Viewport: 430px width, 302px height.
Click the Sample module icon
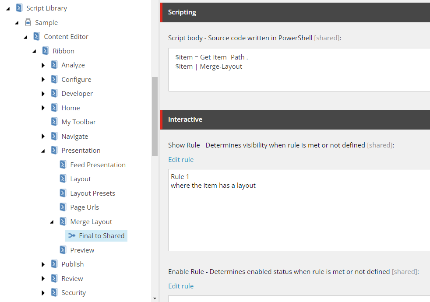pyautogui.click(x=28, y=22)
